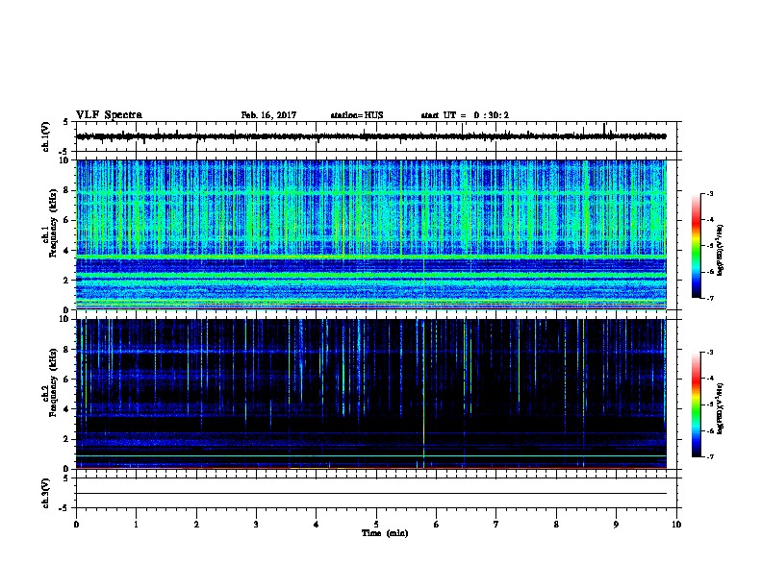
Task: Click the ch.2 "Frequency (kHz)" axis label
Action: click(53, 382)
